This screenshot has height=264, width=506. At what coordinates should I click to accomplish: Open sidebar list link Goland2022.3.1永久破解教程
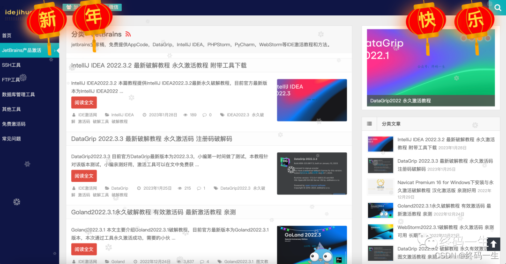444,210
